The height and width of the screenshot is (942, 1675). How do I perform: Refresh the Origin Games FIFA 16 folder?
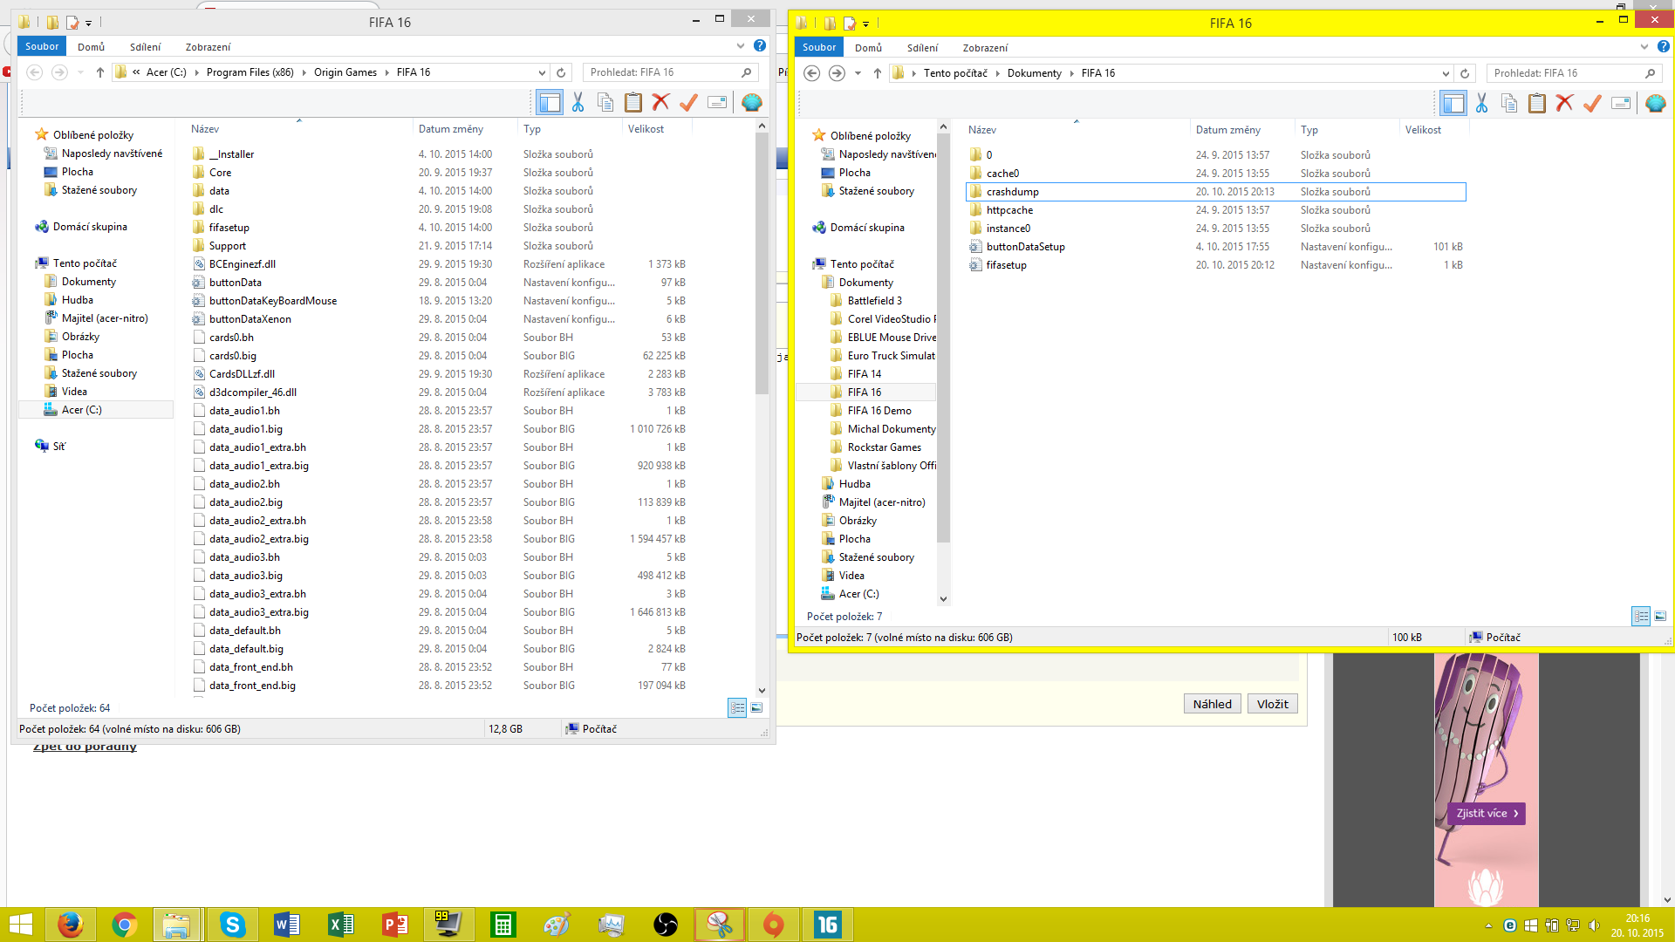(561, 72)
